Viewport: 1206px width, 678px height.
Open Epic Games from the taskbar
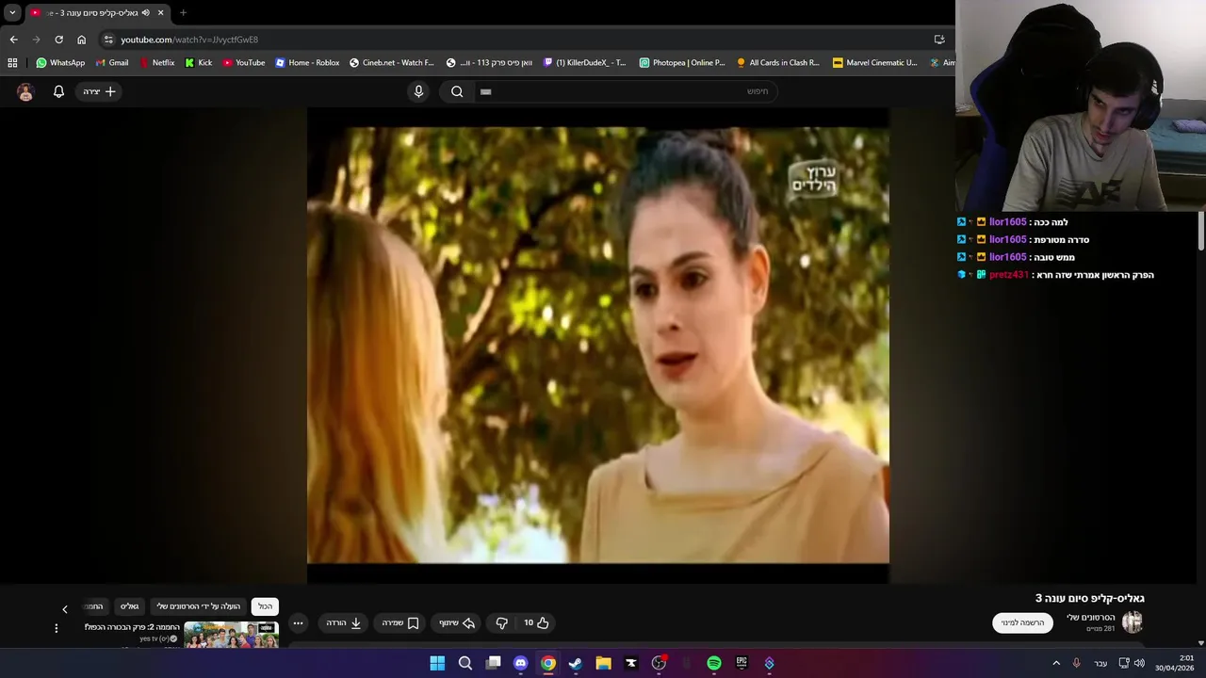pos(742,663)
